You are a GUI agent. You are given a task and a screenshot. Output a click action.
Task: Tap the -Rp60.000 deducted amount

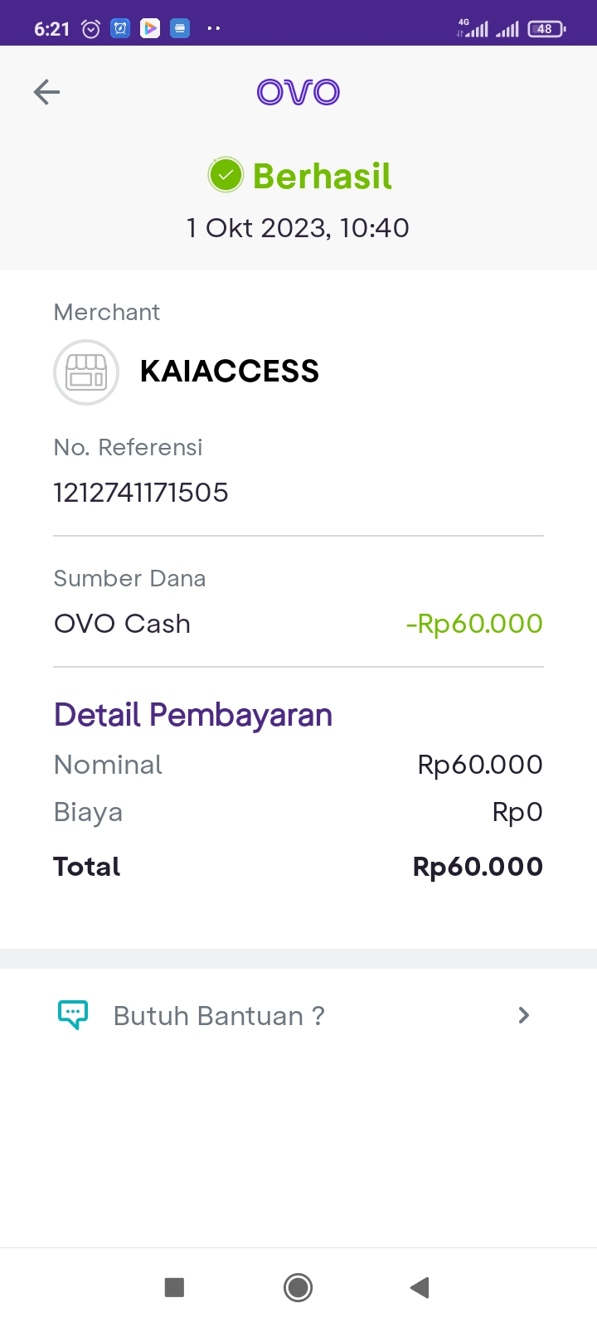click(474, 624)
